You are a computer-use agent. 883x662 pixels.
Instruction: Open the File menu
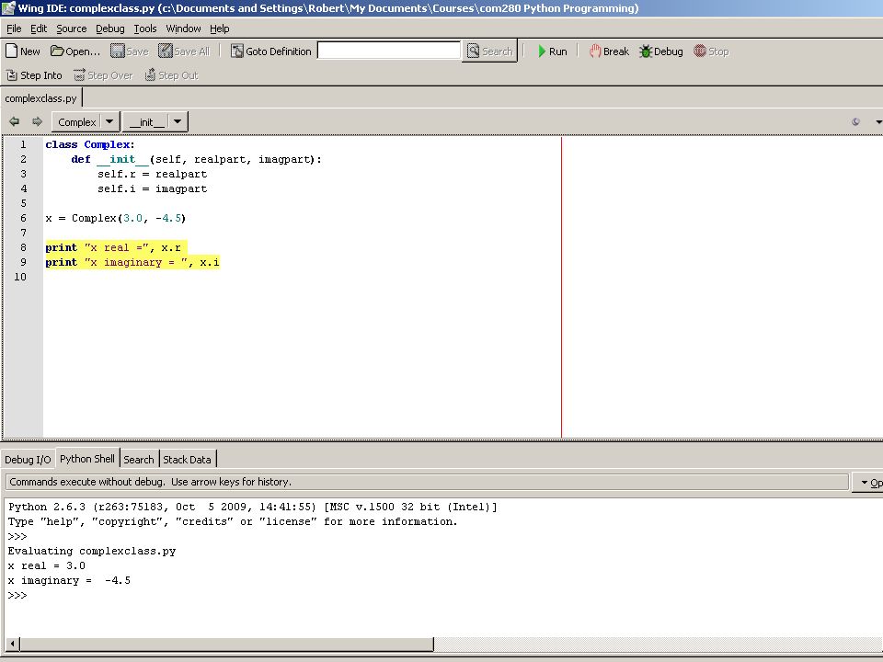pyautogui.click(x=14, y=29)
